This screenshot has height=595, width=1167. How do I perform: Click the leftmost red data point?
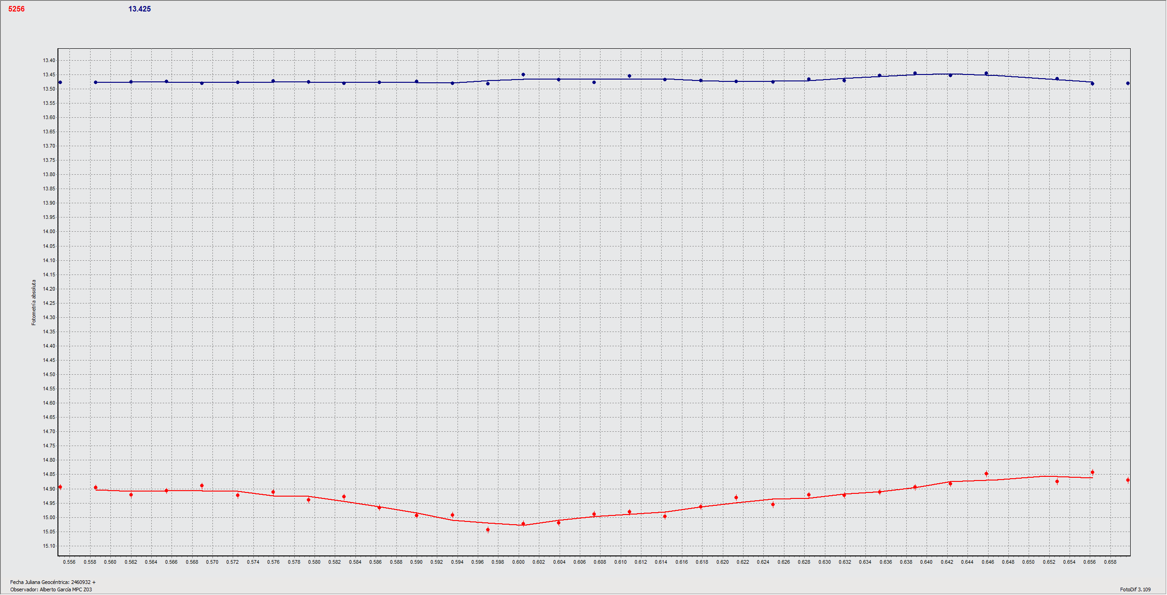(x=60, y=487)
